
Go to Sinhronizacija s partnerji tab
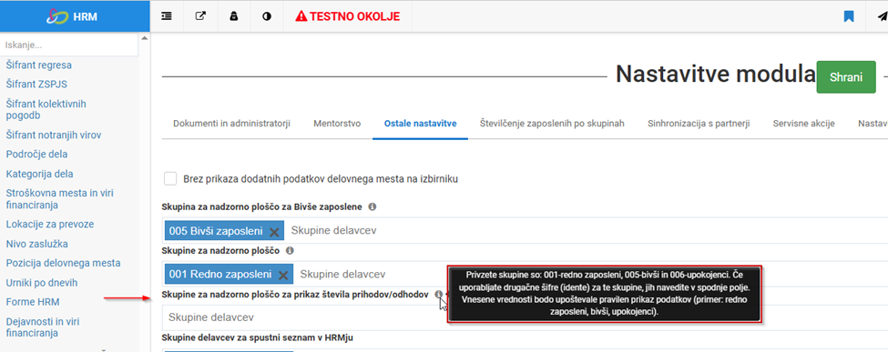point(699,124)
